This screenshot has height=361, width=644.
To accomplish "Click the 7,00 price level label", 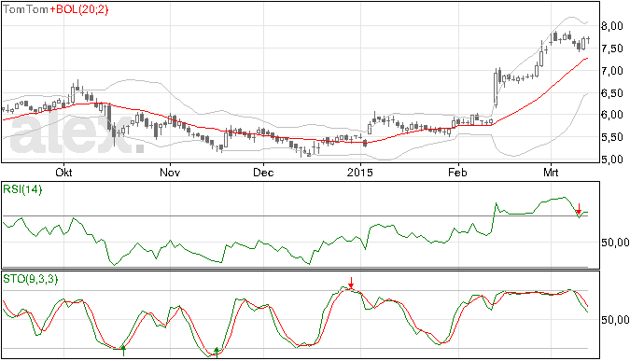I will click(x=612, y=71).
